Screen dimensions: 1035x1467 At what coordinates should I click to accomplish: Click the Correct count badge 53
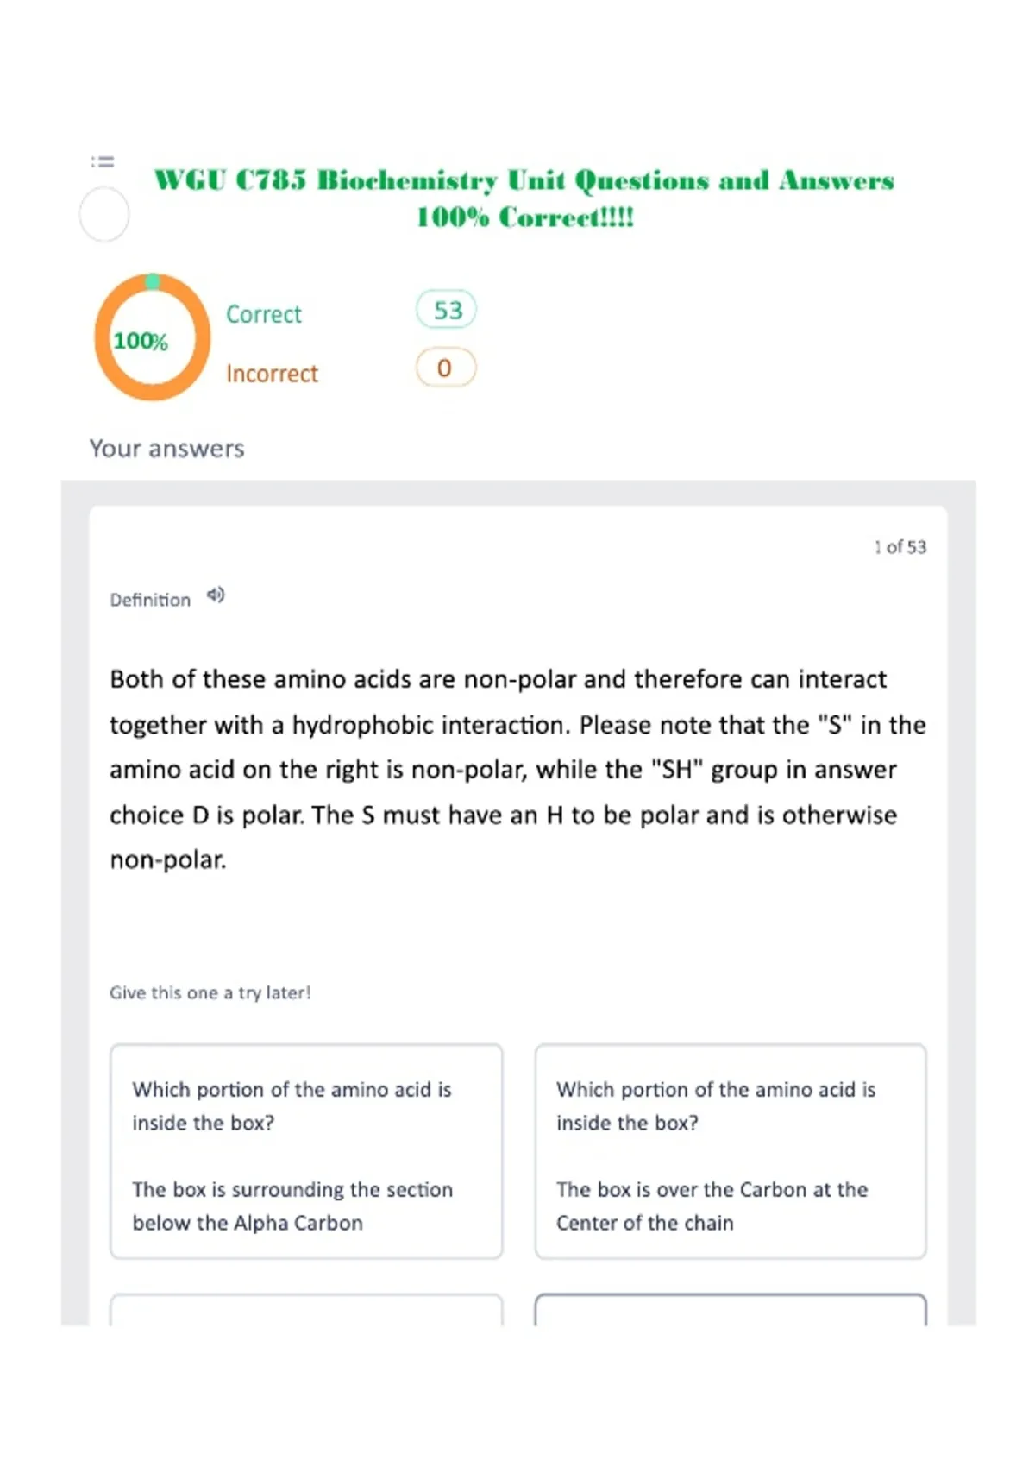coord(447,310)
